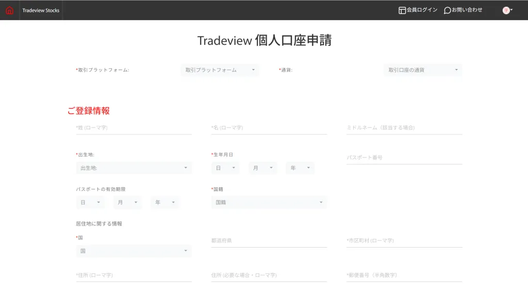
Task: Open the birth date 月 dropdown
Action: [262, 168]
